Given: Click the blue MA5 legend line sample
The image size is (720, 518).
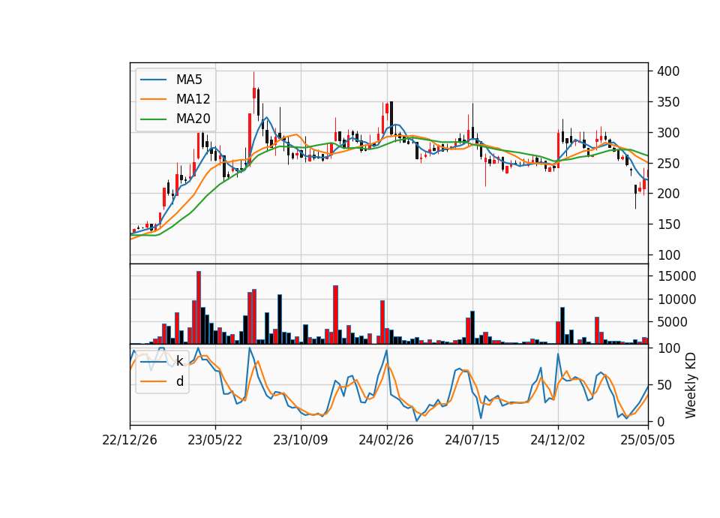Looking at the screenshot, I should tap(153, 80).
